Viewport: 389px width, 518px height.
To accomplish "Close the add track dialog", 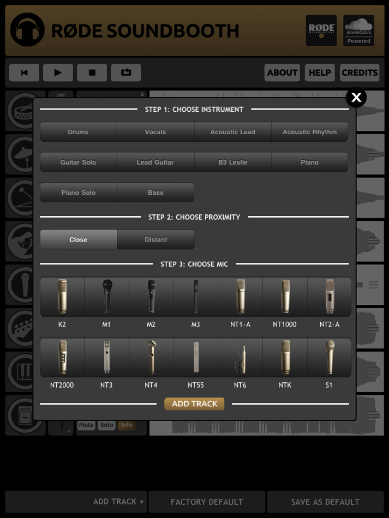I will (x=356, y=98).
